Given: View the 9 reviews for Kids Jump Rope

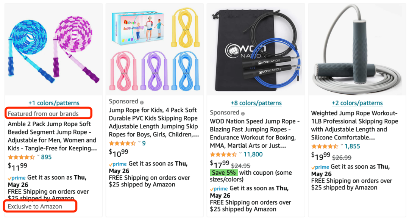Looking at the screenshot, I should [x=144, y=143].
